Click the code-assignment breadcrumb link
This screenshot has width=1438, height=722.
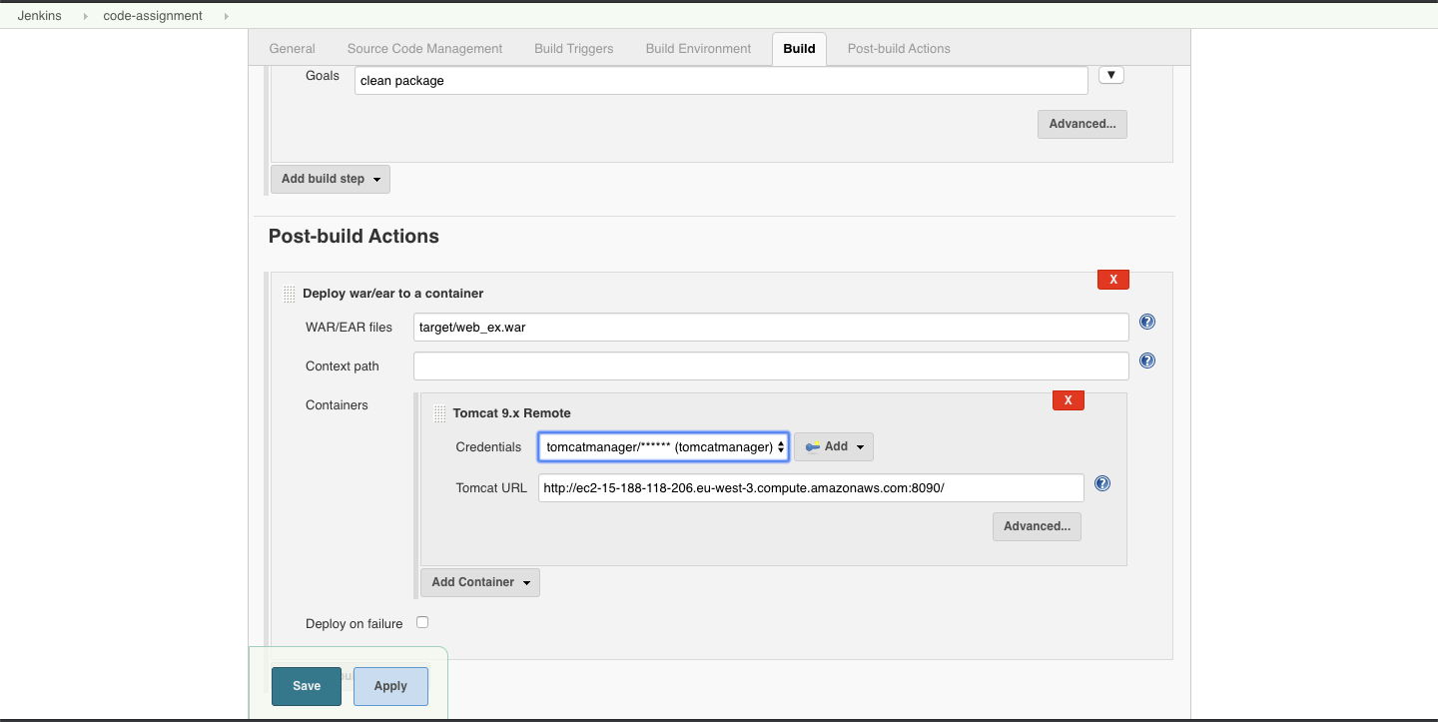point(154,15)
